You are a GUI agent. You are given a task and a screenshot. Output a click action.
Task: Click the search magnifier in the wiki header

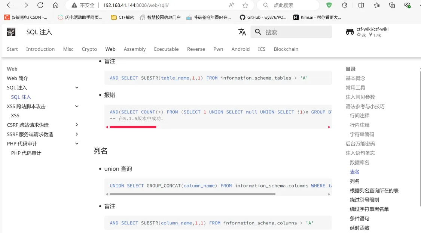pos(258,32)
